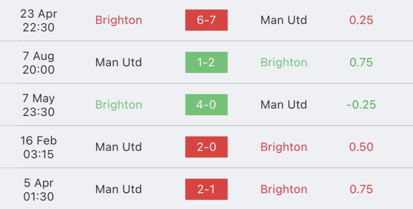Click Brighton in the 23 Apr row
This screenshot has width=413, height=209.
119,20
